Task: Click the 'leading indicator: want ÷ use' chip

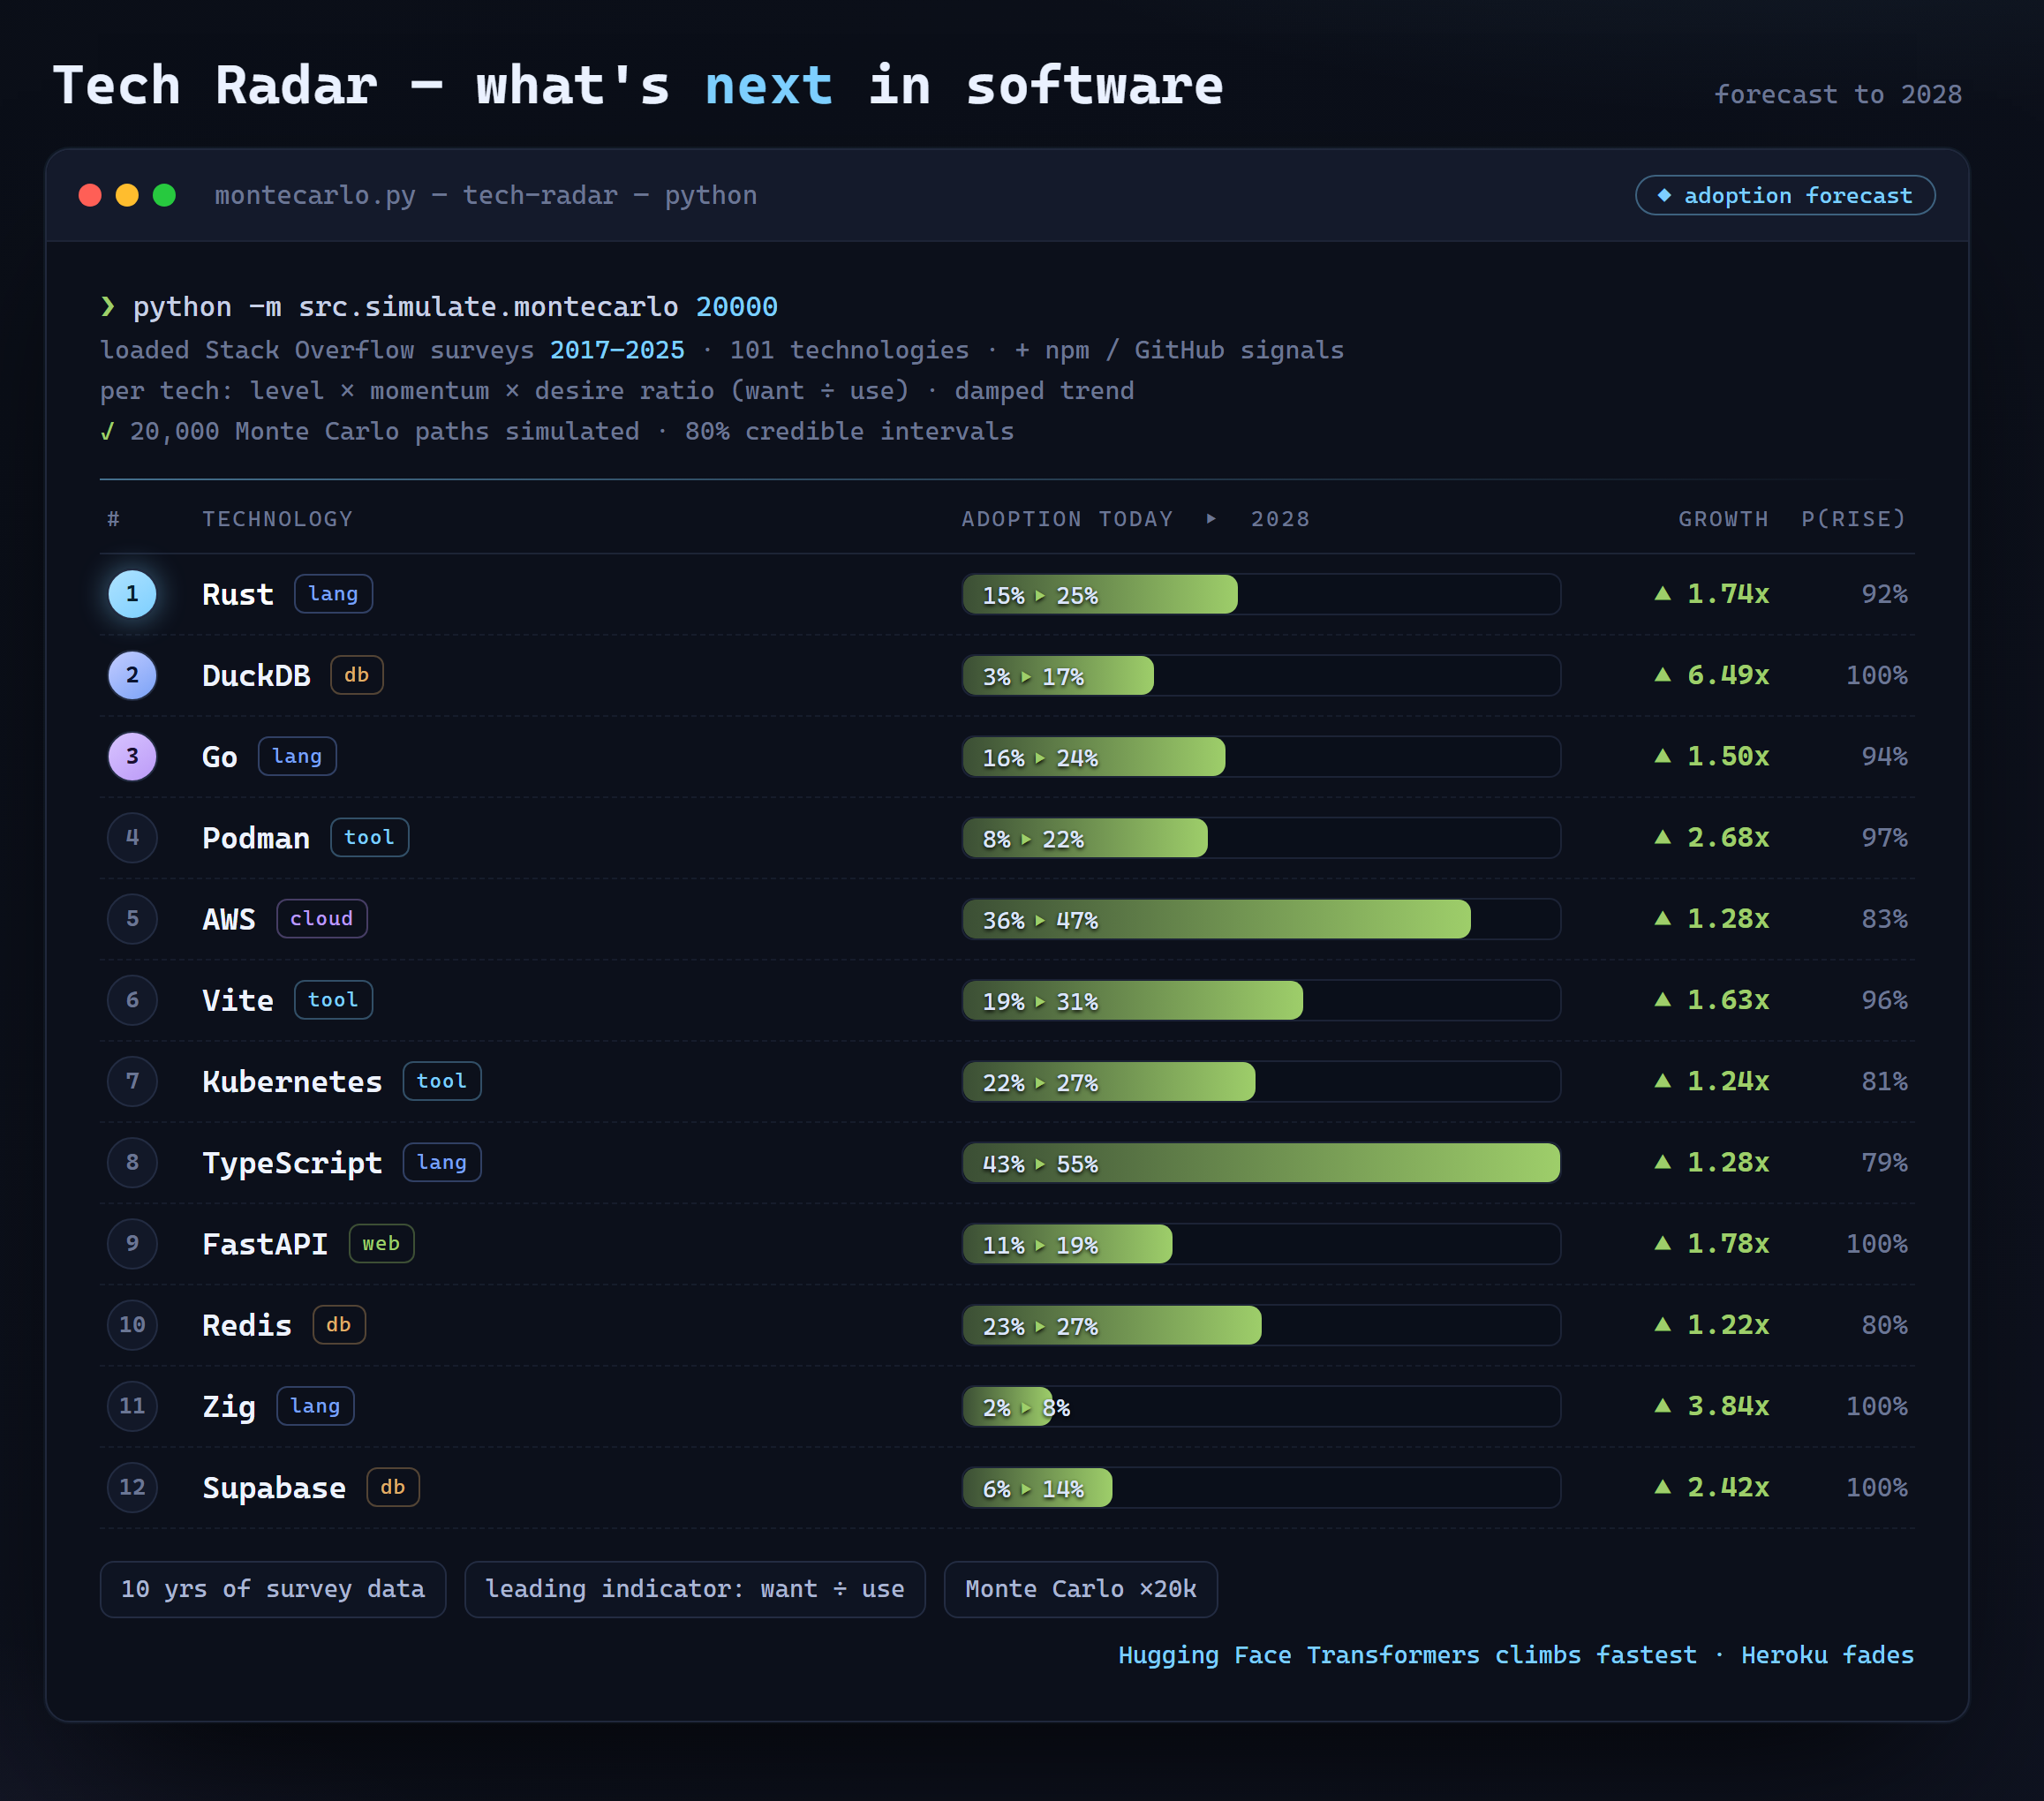Action: click(695, 1589)
